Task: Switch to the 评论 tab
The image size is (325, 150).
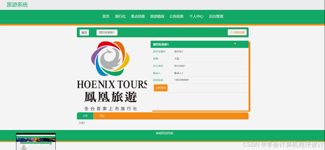Action: pos(102,116)
